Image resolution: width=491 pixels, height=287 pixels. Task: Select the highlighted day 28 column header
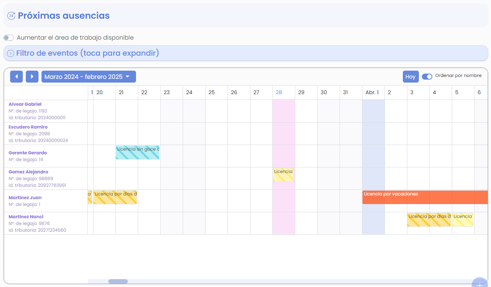click(279, 92)
